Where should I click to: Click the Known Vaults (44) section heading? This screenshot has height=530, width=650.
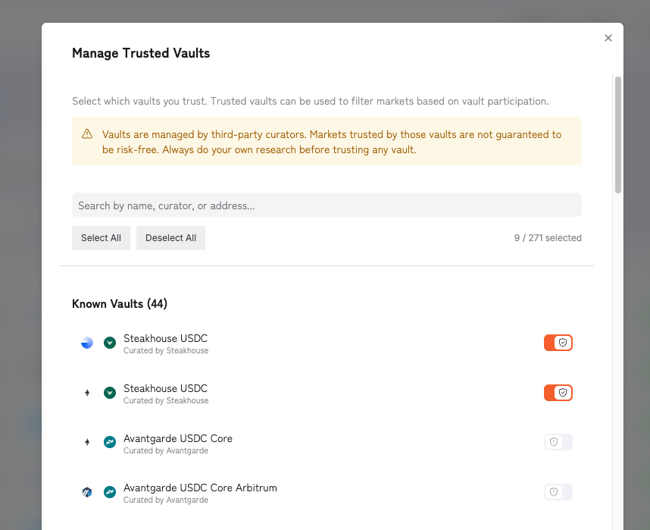point(120,304)
